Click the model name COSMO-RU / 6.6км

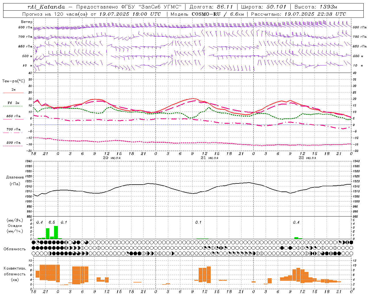218,14
